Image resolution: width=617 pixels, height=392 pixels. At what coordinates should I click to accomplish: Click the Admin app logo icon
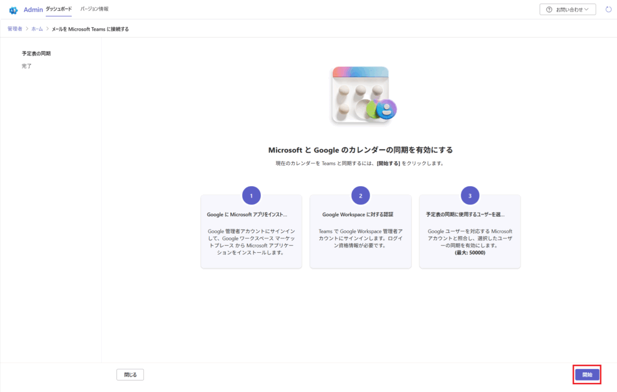point(13,10)
